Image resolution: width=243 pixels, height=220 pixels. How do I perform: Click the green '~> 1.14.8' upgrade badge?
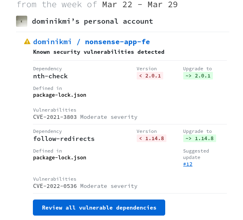click(200, 139)
